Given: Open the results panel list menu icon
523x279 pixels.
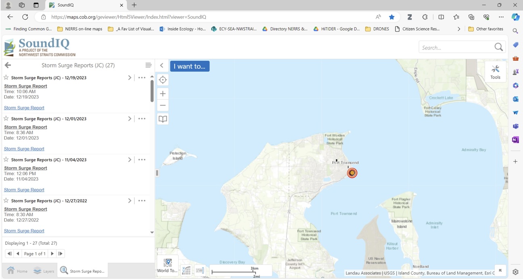Looking at the screenshot, I should pos(148,65).
